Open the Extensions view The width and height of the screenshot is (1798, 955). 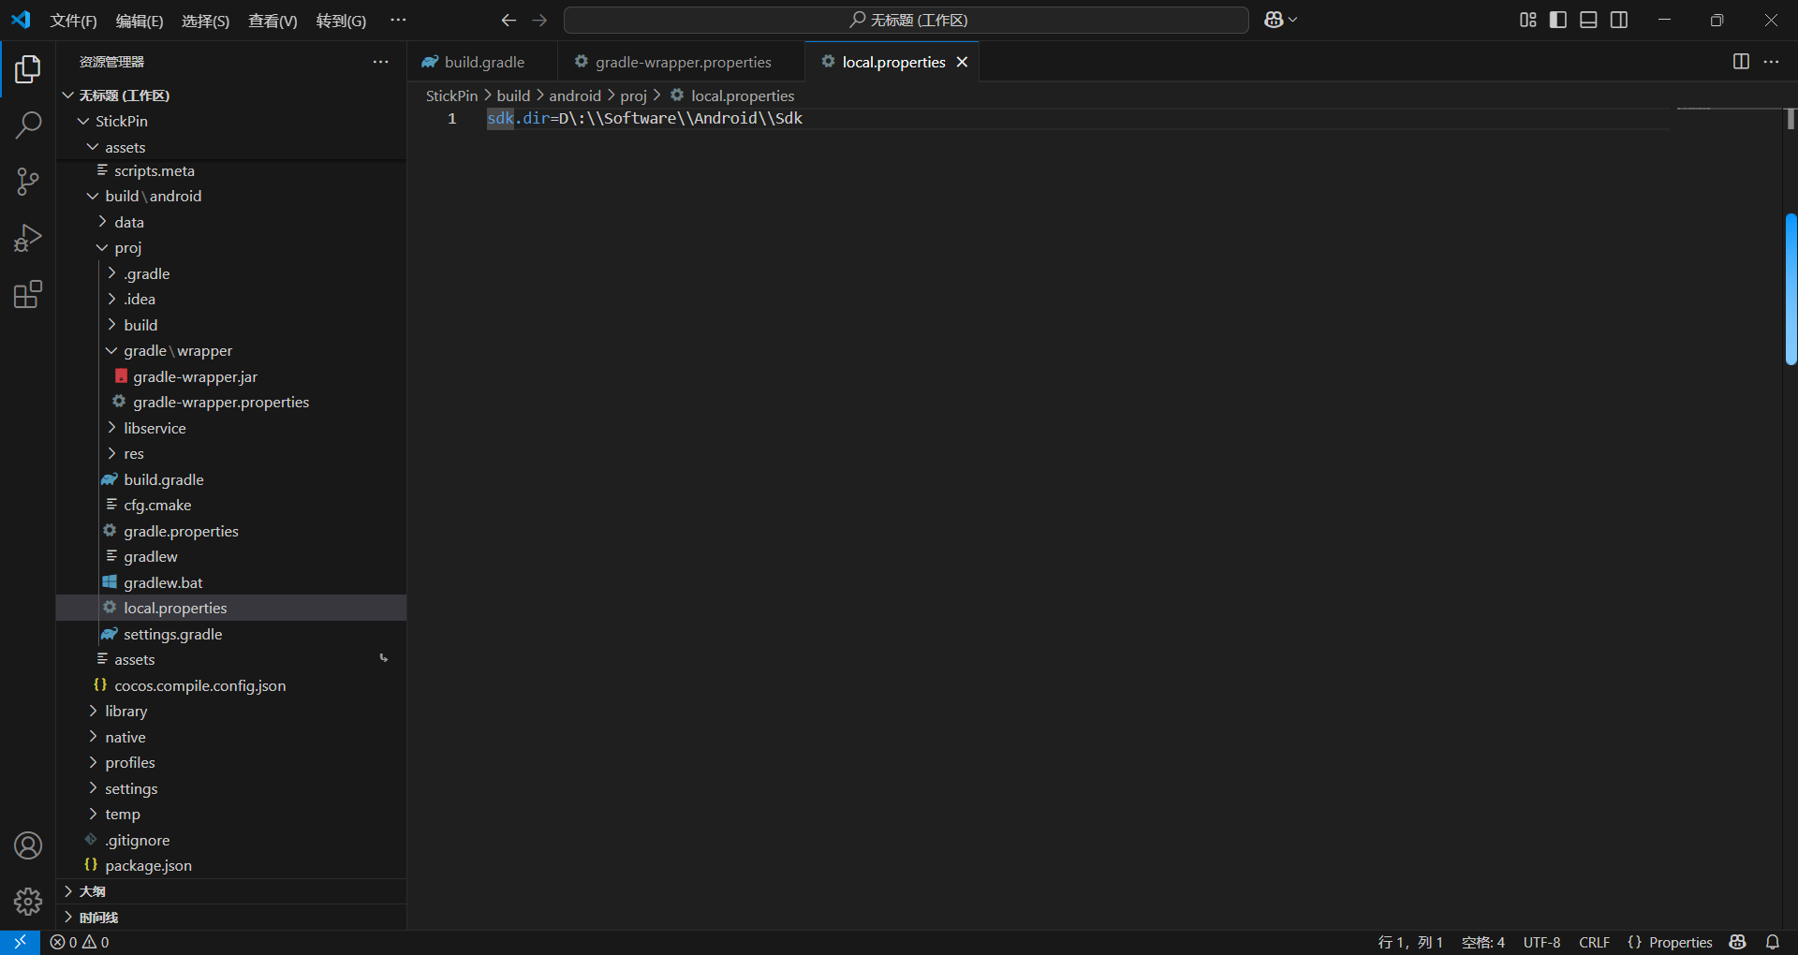(27, 294)
